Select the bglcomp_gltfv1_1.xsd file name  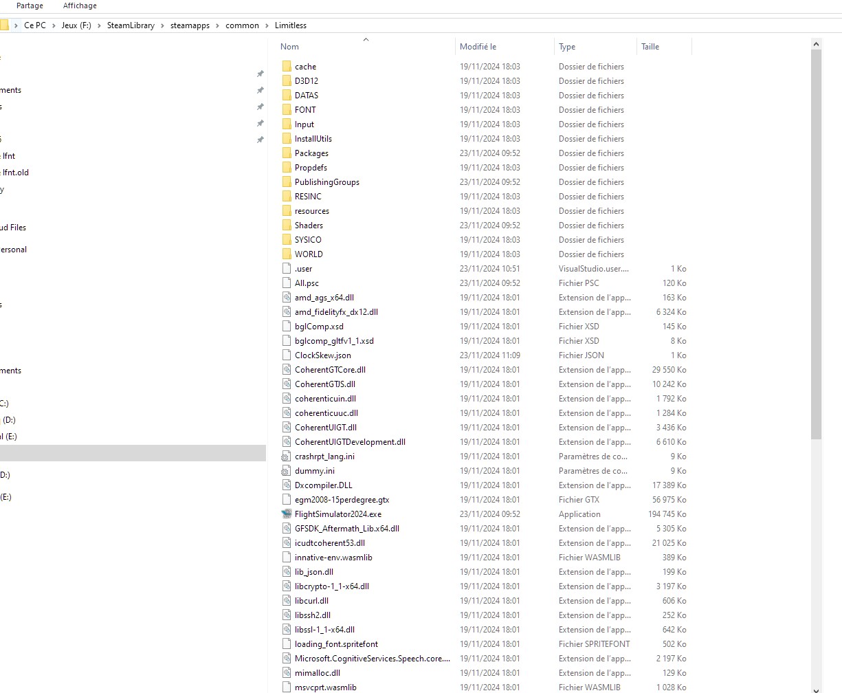[x=334, y=341]
